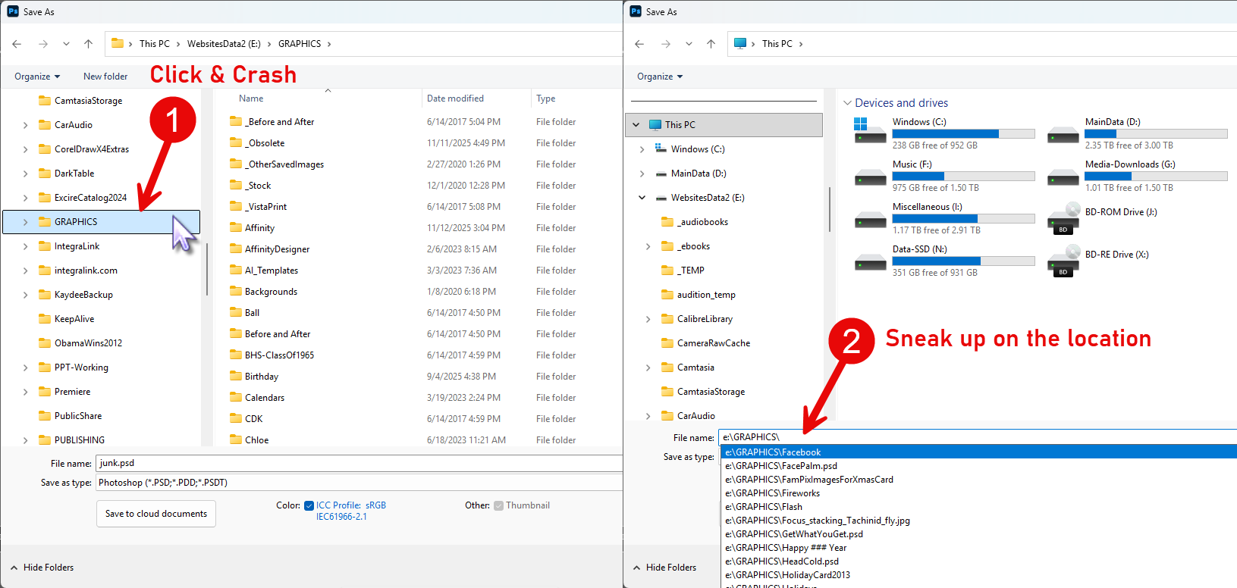Toggle the Thumbnail checkbox

498,505
